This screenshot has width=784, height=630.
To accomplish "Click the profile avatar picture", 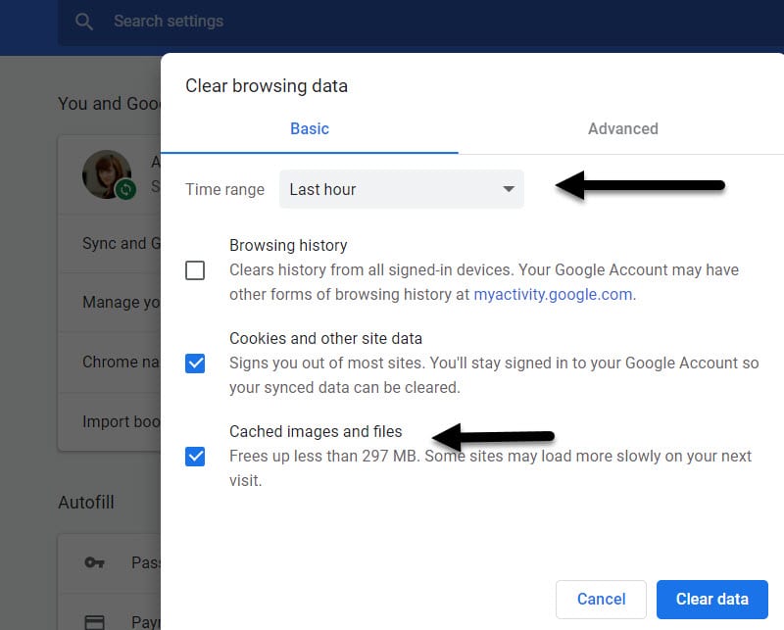I will coord(107,173).
